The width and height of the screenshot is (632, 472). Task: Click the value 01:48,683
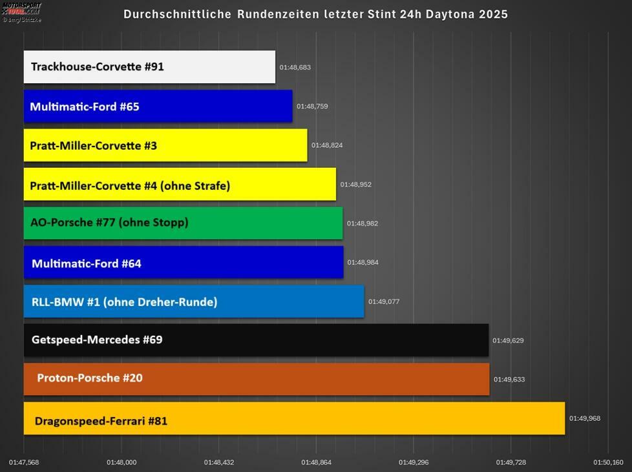click(x=295, y=67)
